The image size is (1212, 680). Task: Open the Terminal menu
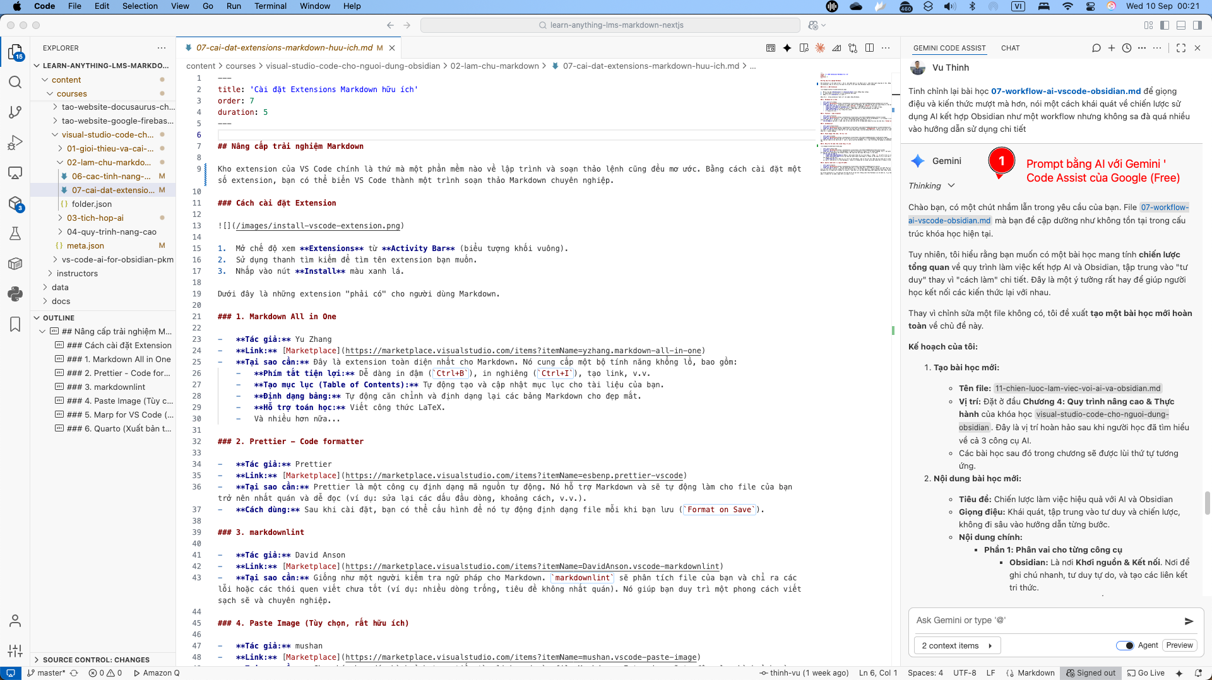pyautogui.click(x=270, y=6)
